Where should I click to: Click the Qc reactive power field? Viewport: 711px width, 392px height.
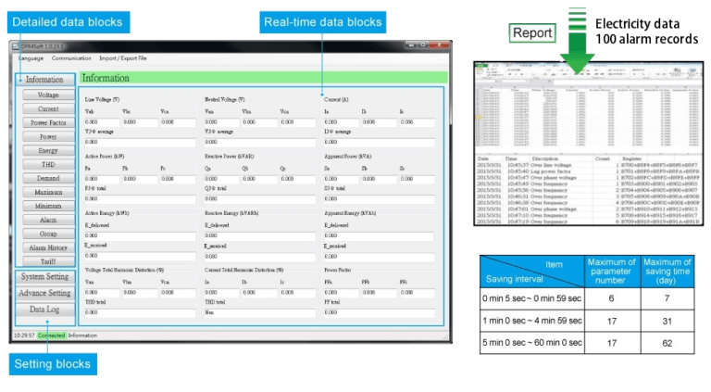pos(298,179)
